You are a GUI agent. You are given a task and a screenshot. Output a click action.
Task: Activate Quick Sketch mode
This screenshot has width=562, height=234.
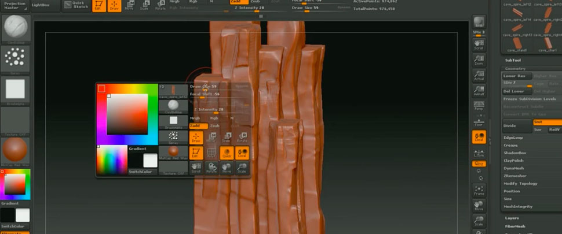pos(76,5)
